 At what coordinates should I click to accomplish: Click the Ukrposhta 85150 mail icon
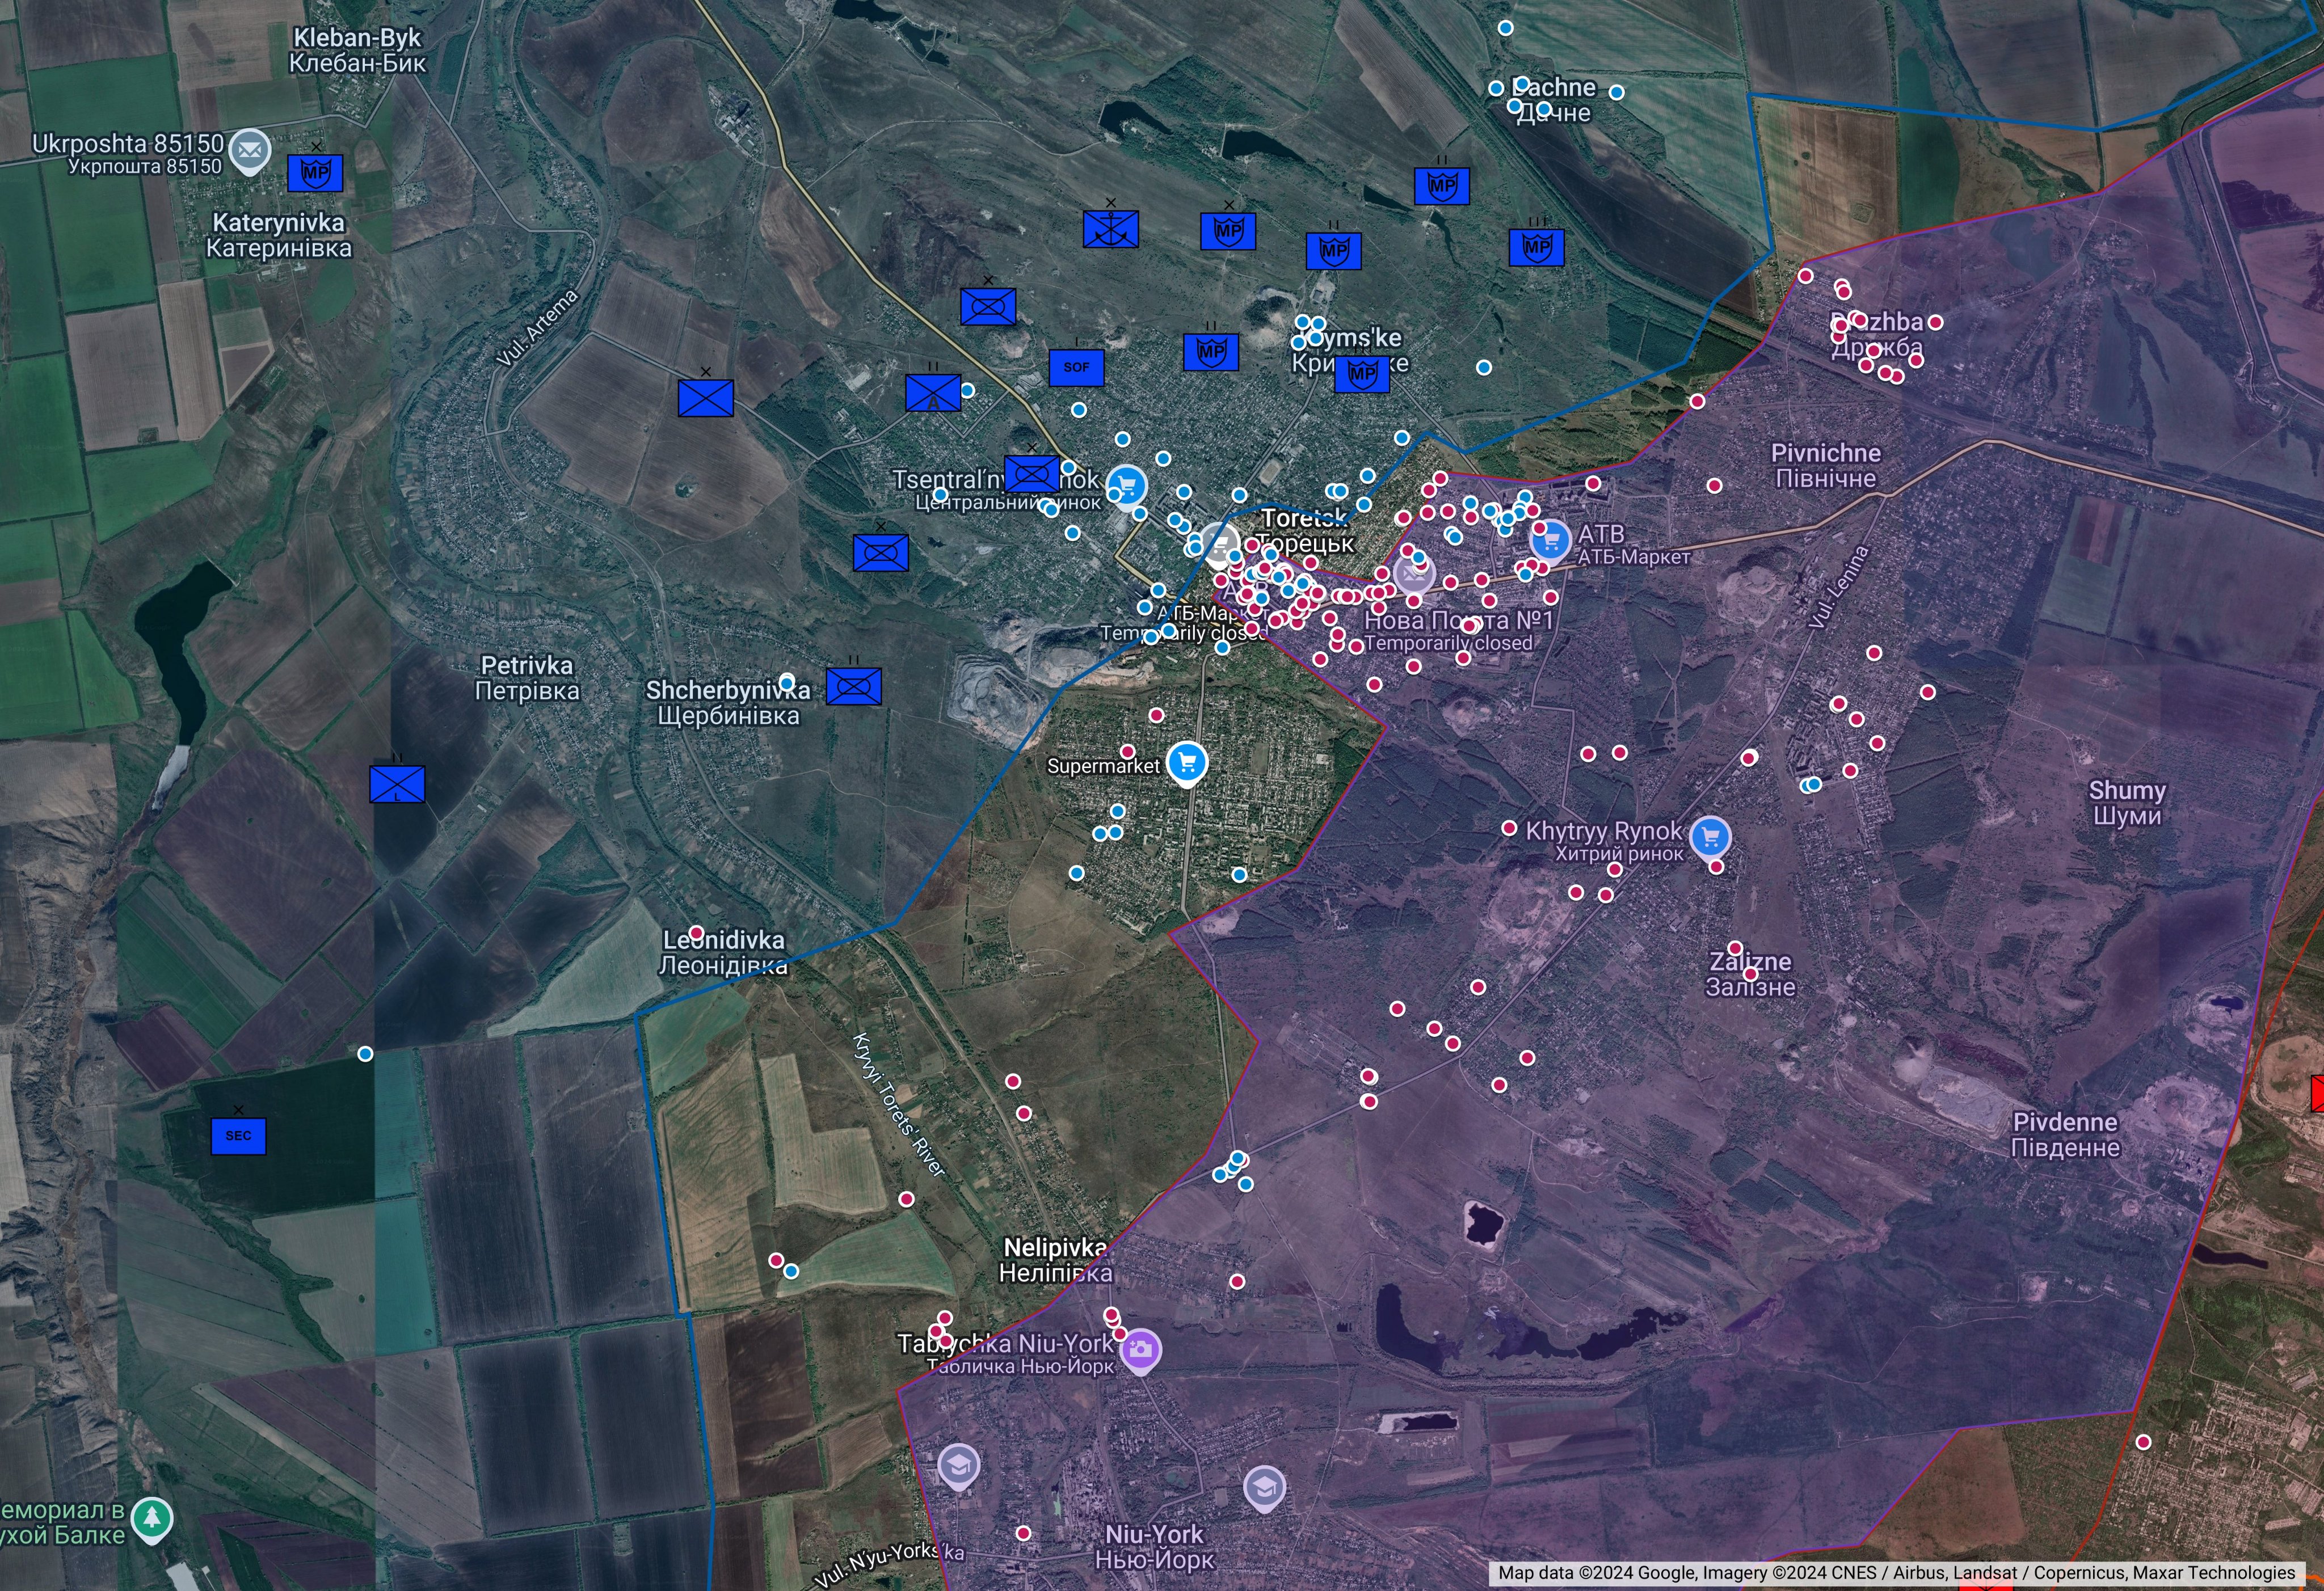pos(249,150)
